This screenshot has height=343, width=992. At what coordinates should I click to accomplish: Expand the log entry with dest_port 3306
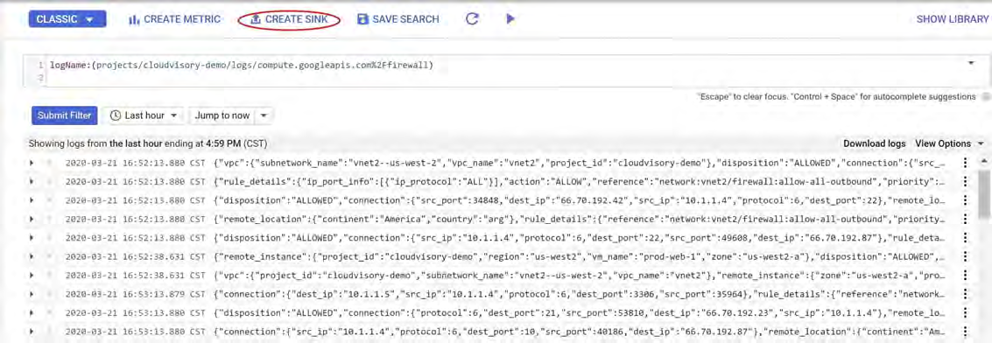[32, 294]
